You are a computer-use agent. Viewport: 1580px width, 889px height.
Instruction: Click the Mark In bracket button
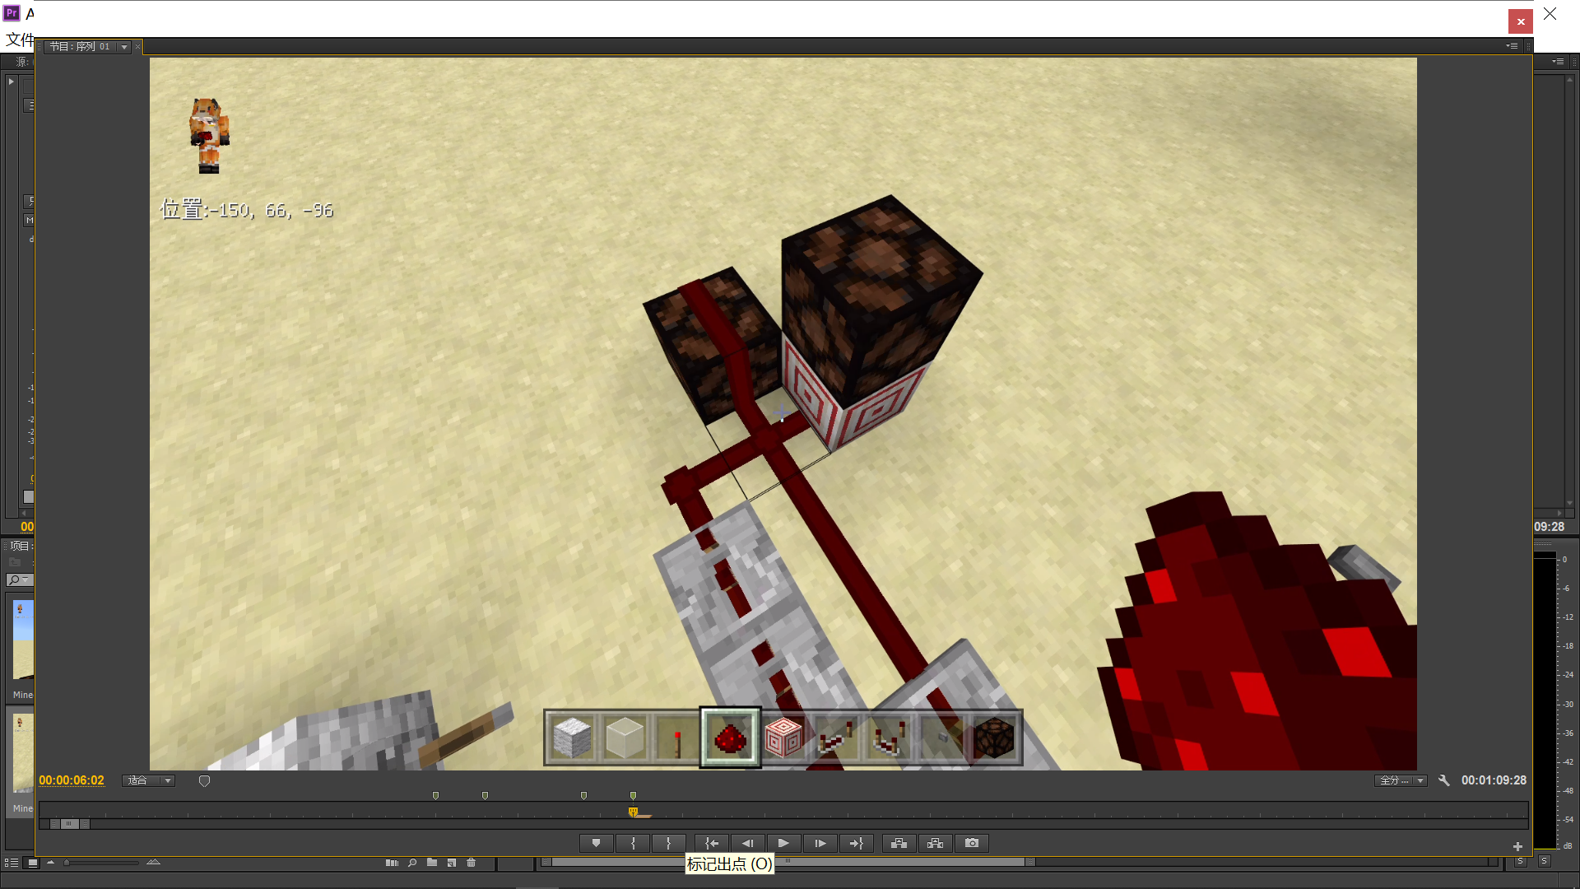(x=633, y=843)
